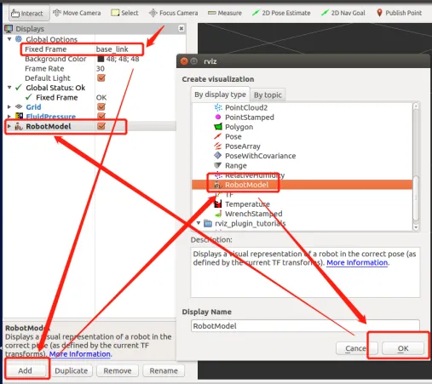The image size is (432, 384).
Task: Switch to the By topic tab
Action: pyautogui.click(x=268, y=95)
